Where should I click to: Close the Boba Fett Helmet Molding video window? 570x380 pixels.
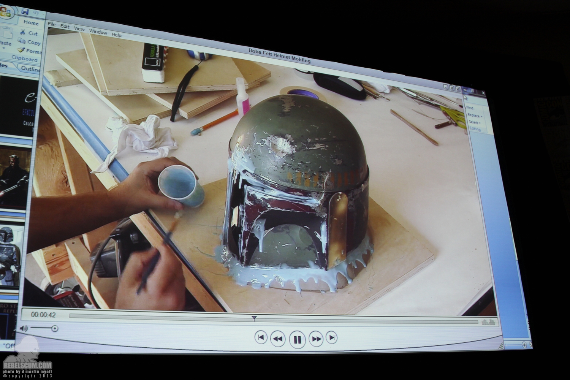[458, 89]
